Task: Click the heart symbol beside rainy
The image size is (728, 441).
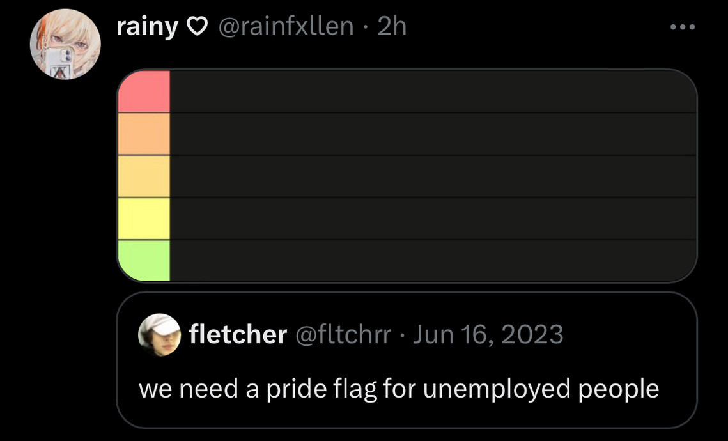Action: coord(197,27)
